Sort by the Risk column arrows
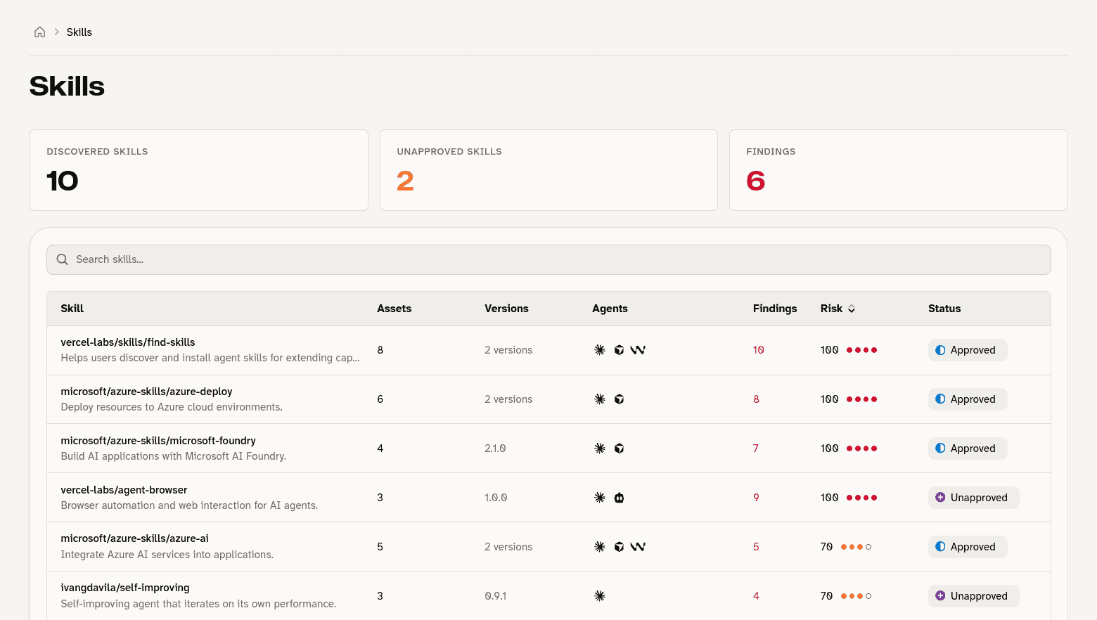1097x620 pixels. [852, 309]
